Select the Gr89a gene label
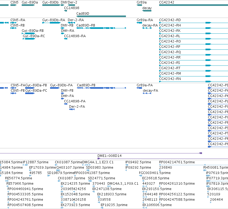The width and height of the screenshot is (228, 209). click(x=141, y=2)
